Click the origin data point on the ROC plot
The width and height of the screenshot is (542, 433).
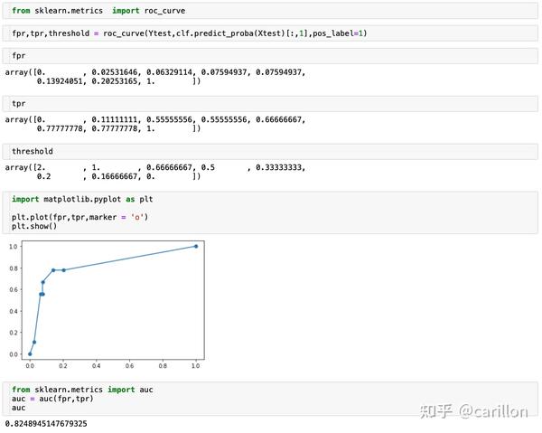click(30, 353)
